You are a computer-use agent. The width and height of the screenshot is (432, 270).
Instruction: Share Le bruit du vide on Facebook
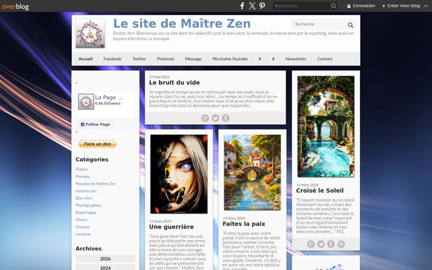pos(226,118)
